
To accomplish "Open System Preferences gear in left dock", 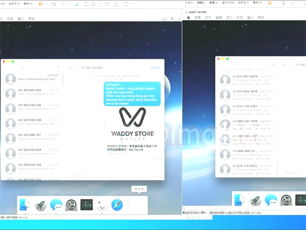I will (71, 206).
